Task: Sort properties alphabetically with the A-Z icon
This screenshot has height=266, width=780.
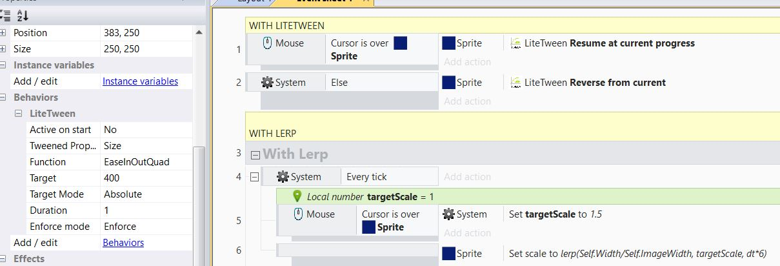Action: (x=23, y=15)
